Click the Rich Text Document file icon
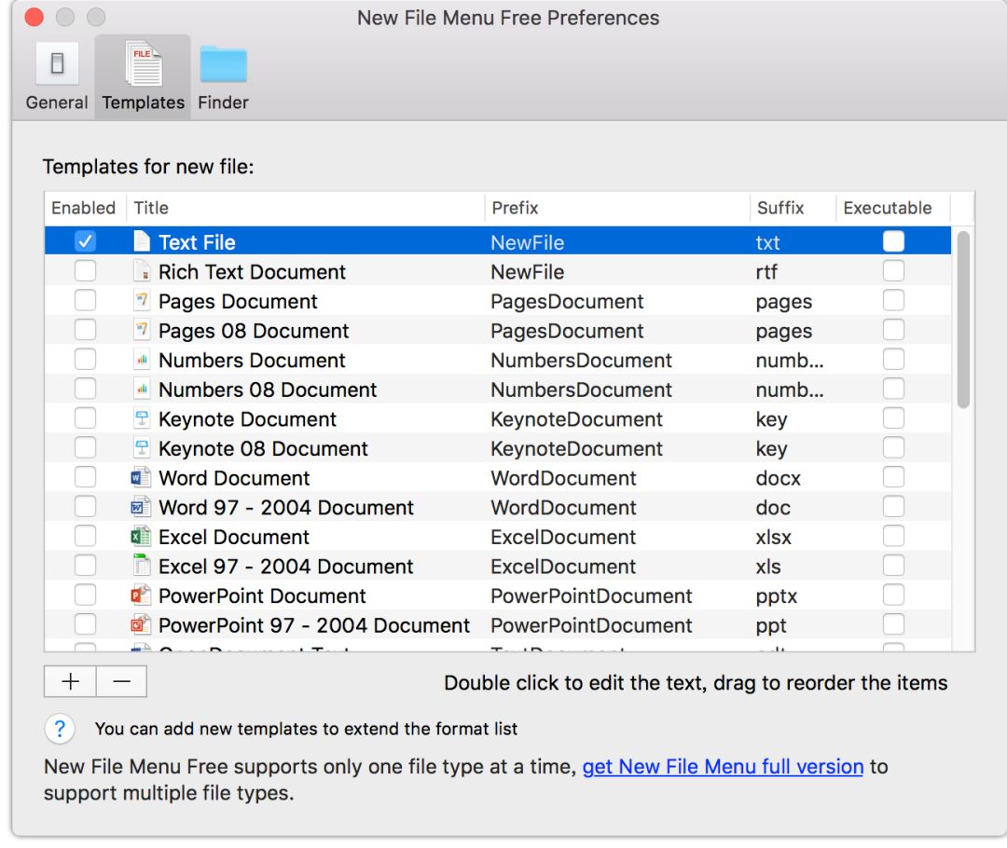1007x848 pixels. [142, 271]
